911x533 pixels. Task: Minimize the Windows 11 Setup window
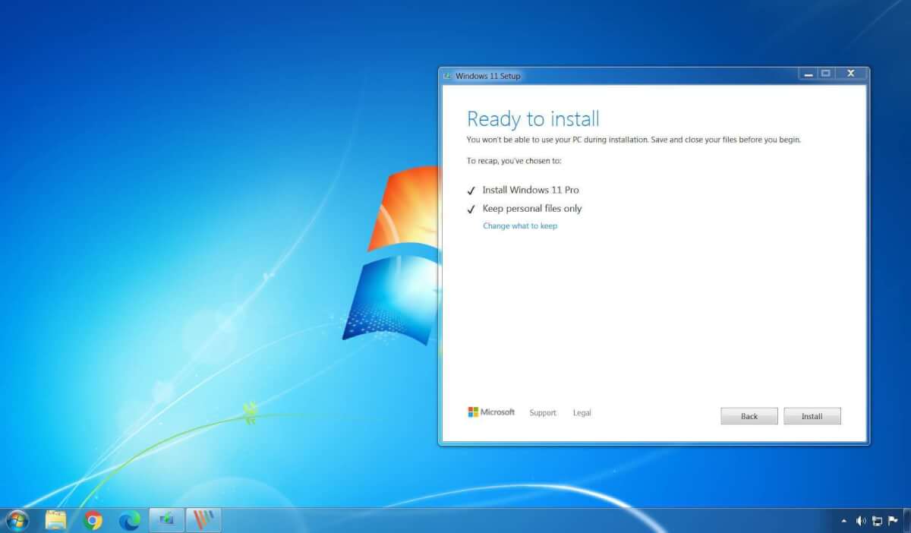pos(808,74)
